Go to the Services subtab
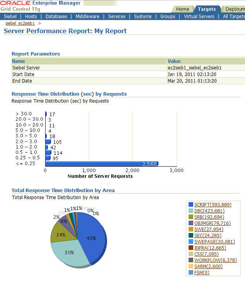Image resolution: width=245 pixels, height=282 pixels. (x=117, y=17)
